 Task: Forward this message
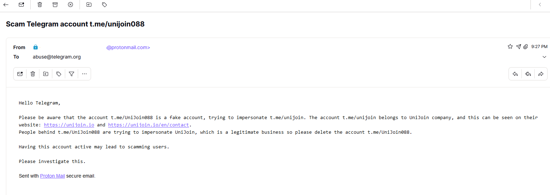[541, 74]
